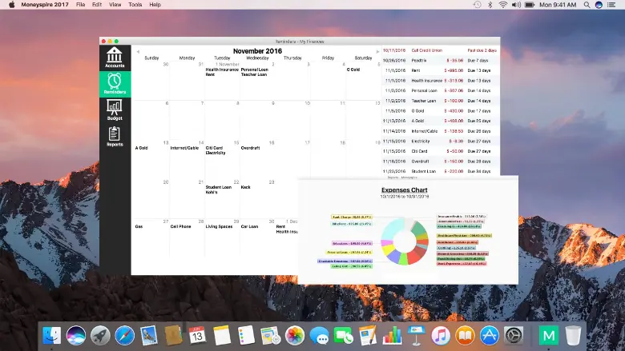The image size is (625, 351).
Task: Open Messages from the dock
Action: tap(319, 336)
